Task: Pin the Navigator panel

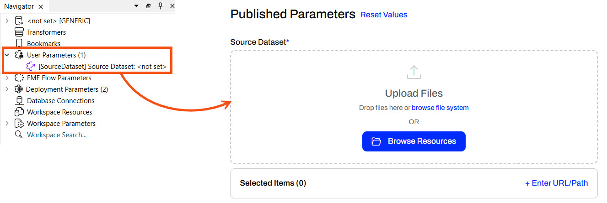Action: pyautogui.click(x=160, y=6)
